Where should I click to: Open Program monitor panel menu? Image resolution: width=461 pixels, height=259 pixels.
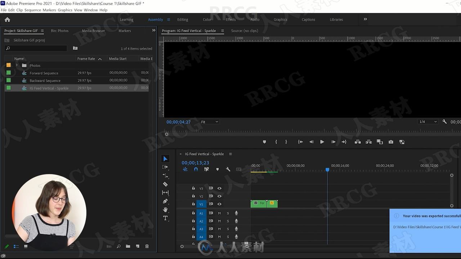pos(222,31)
